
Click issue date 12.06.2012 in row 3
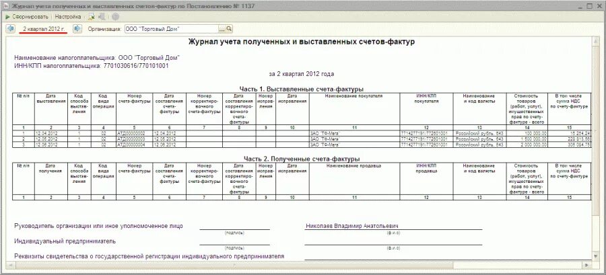(50, 145)
